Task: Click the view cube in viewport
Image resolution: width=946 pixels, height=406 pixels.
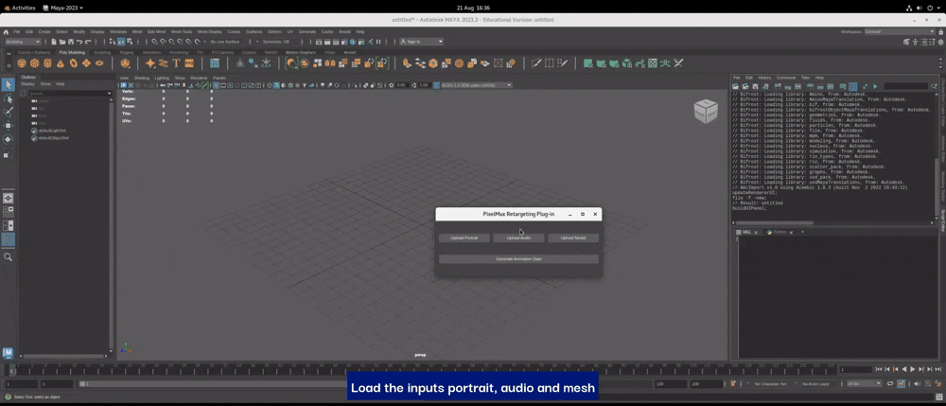Action: [x=706, y=111]
